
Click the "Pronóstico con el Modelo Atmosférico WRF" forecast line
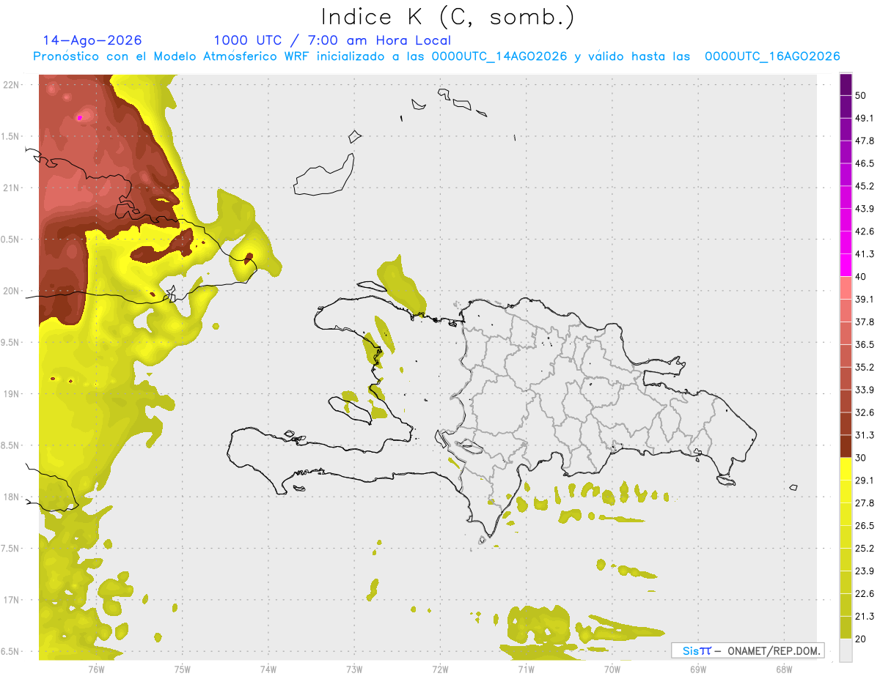click(x=436, y=56)
